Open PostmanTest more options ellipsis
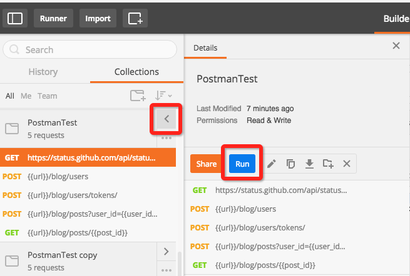 pyautogui.click(x=166, y=138)
